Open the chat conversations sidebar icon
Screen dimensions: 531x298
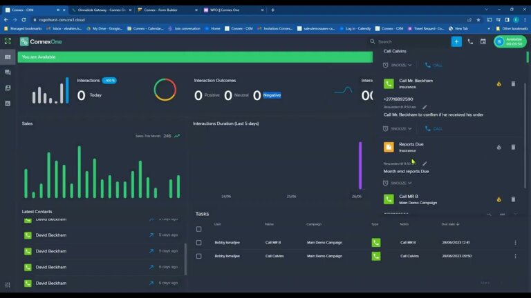pos(8,72)
